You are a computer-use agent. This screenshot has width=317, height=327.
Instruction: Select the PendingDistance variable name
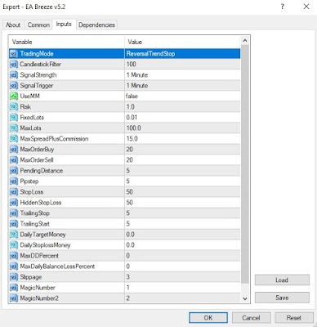pos(42,171)
